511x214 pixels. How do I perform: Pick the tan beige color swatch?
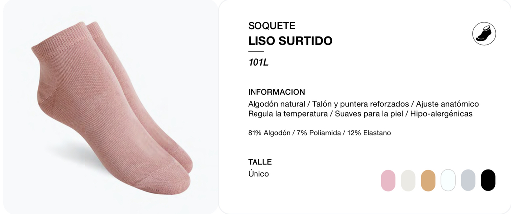428,180
